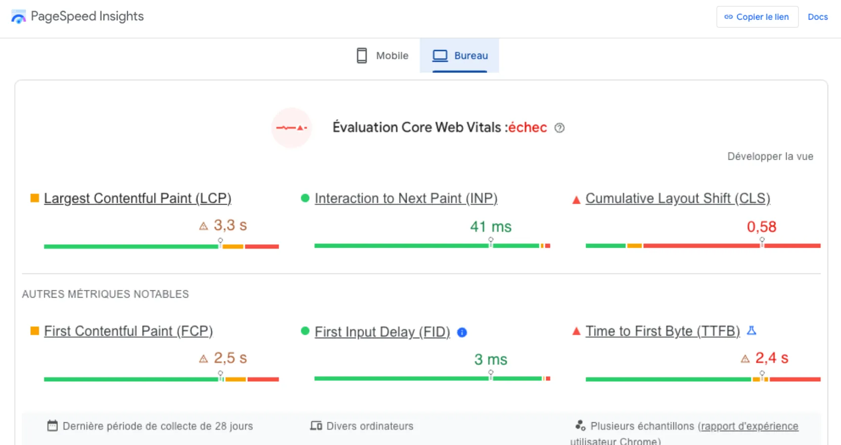
Task: Click the link icon in Copier le lien
Action: point(728,17)
